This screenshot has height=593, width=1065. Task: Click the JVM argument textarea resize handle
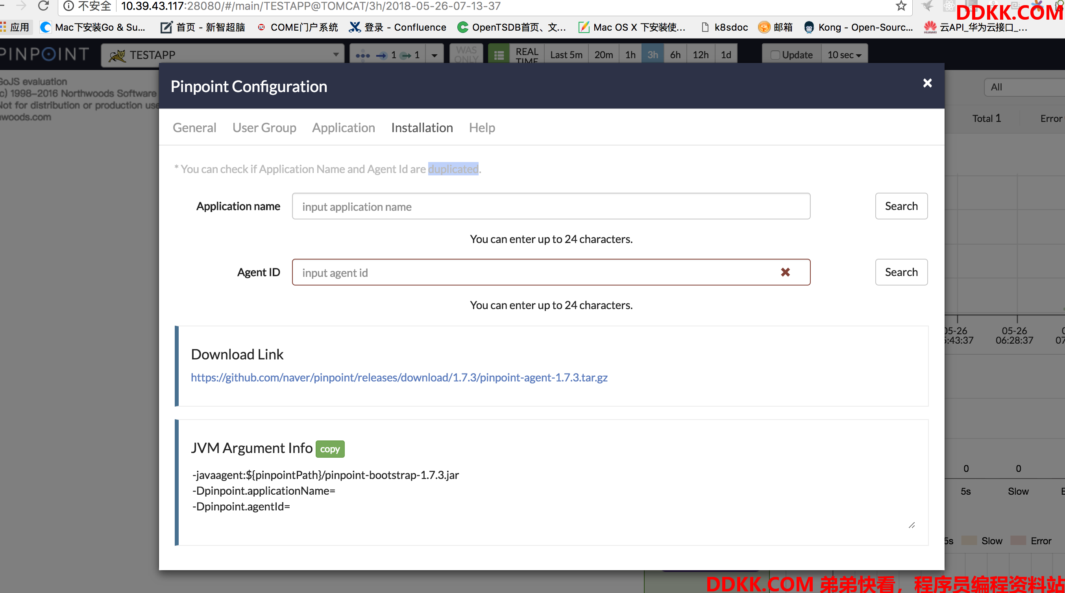pyautogui.click(x=912, y=525)
